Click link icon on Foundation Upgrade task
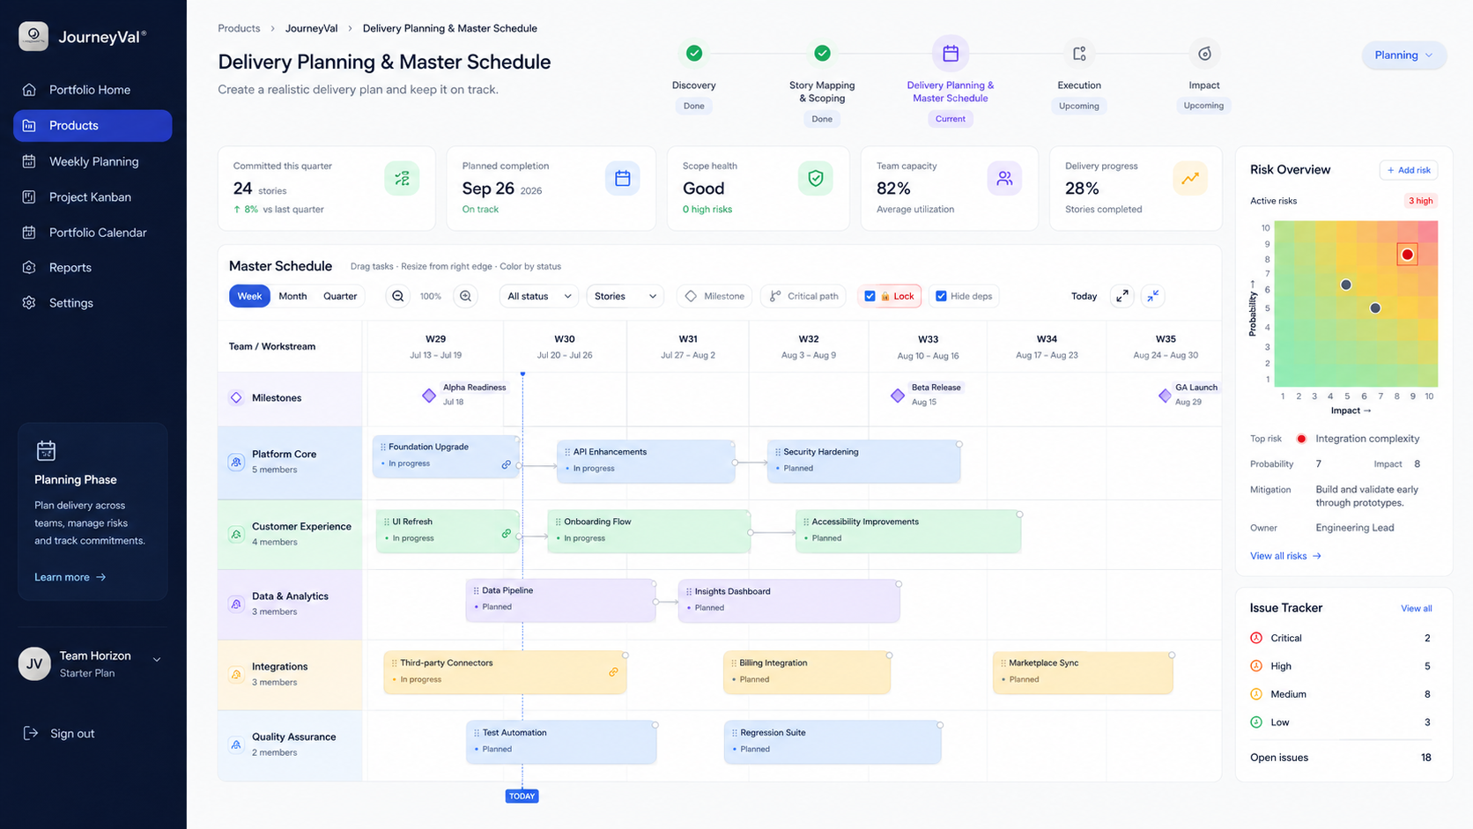Image resolution: width=1473 pixels, height=829 pixels. click(507, 464)
